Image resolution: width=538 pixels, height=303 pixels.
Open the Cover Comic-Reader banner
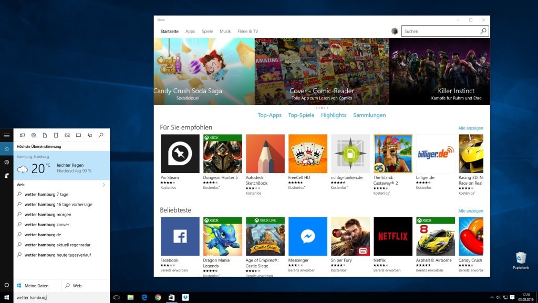pyautogui.click(x=322, y=72)
